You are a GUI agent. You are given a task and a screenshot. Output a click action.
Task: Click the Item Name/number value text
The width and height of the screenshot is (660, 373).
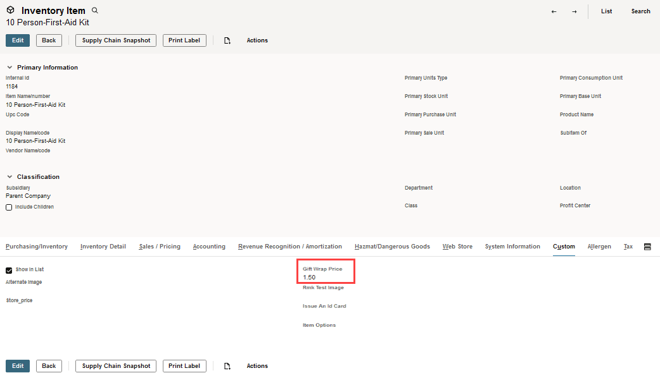click(35, 105)
